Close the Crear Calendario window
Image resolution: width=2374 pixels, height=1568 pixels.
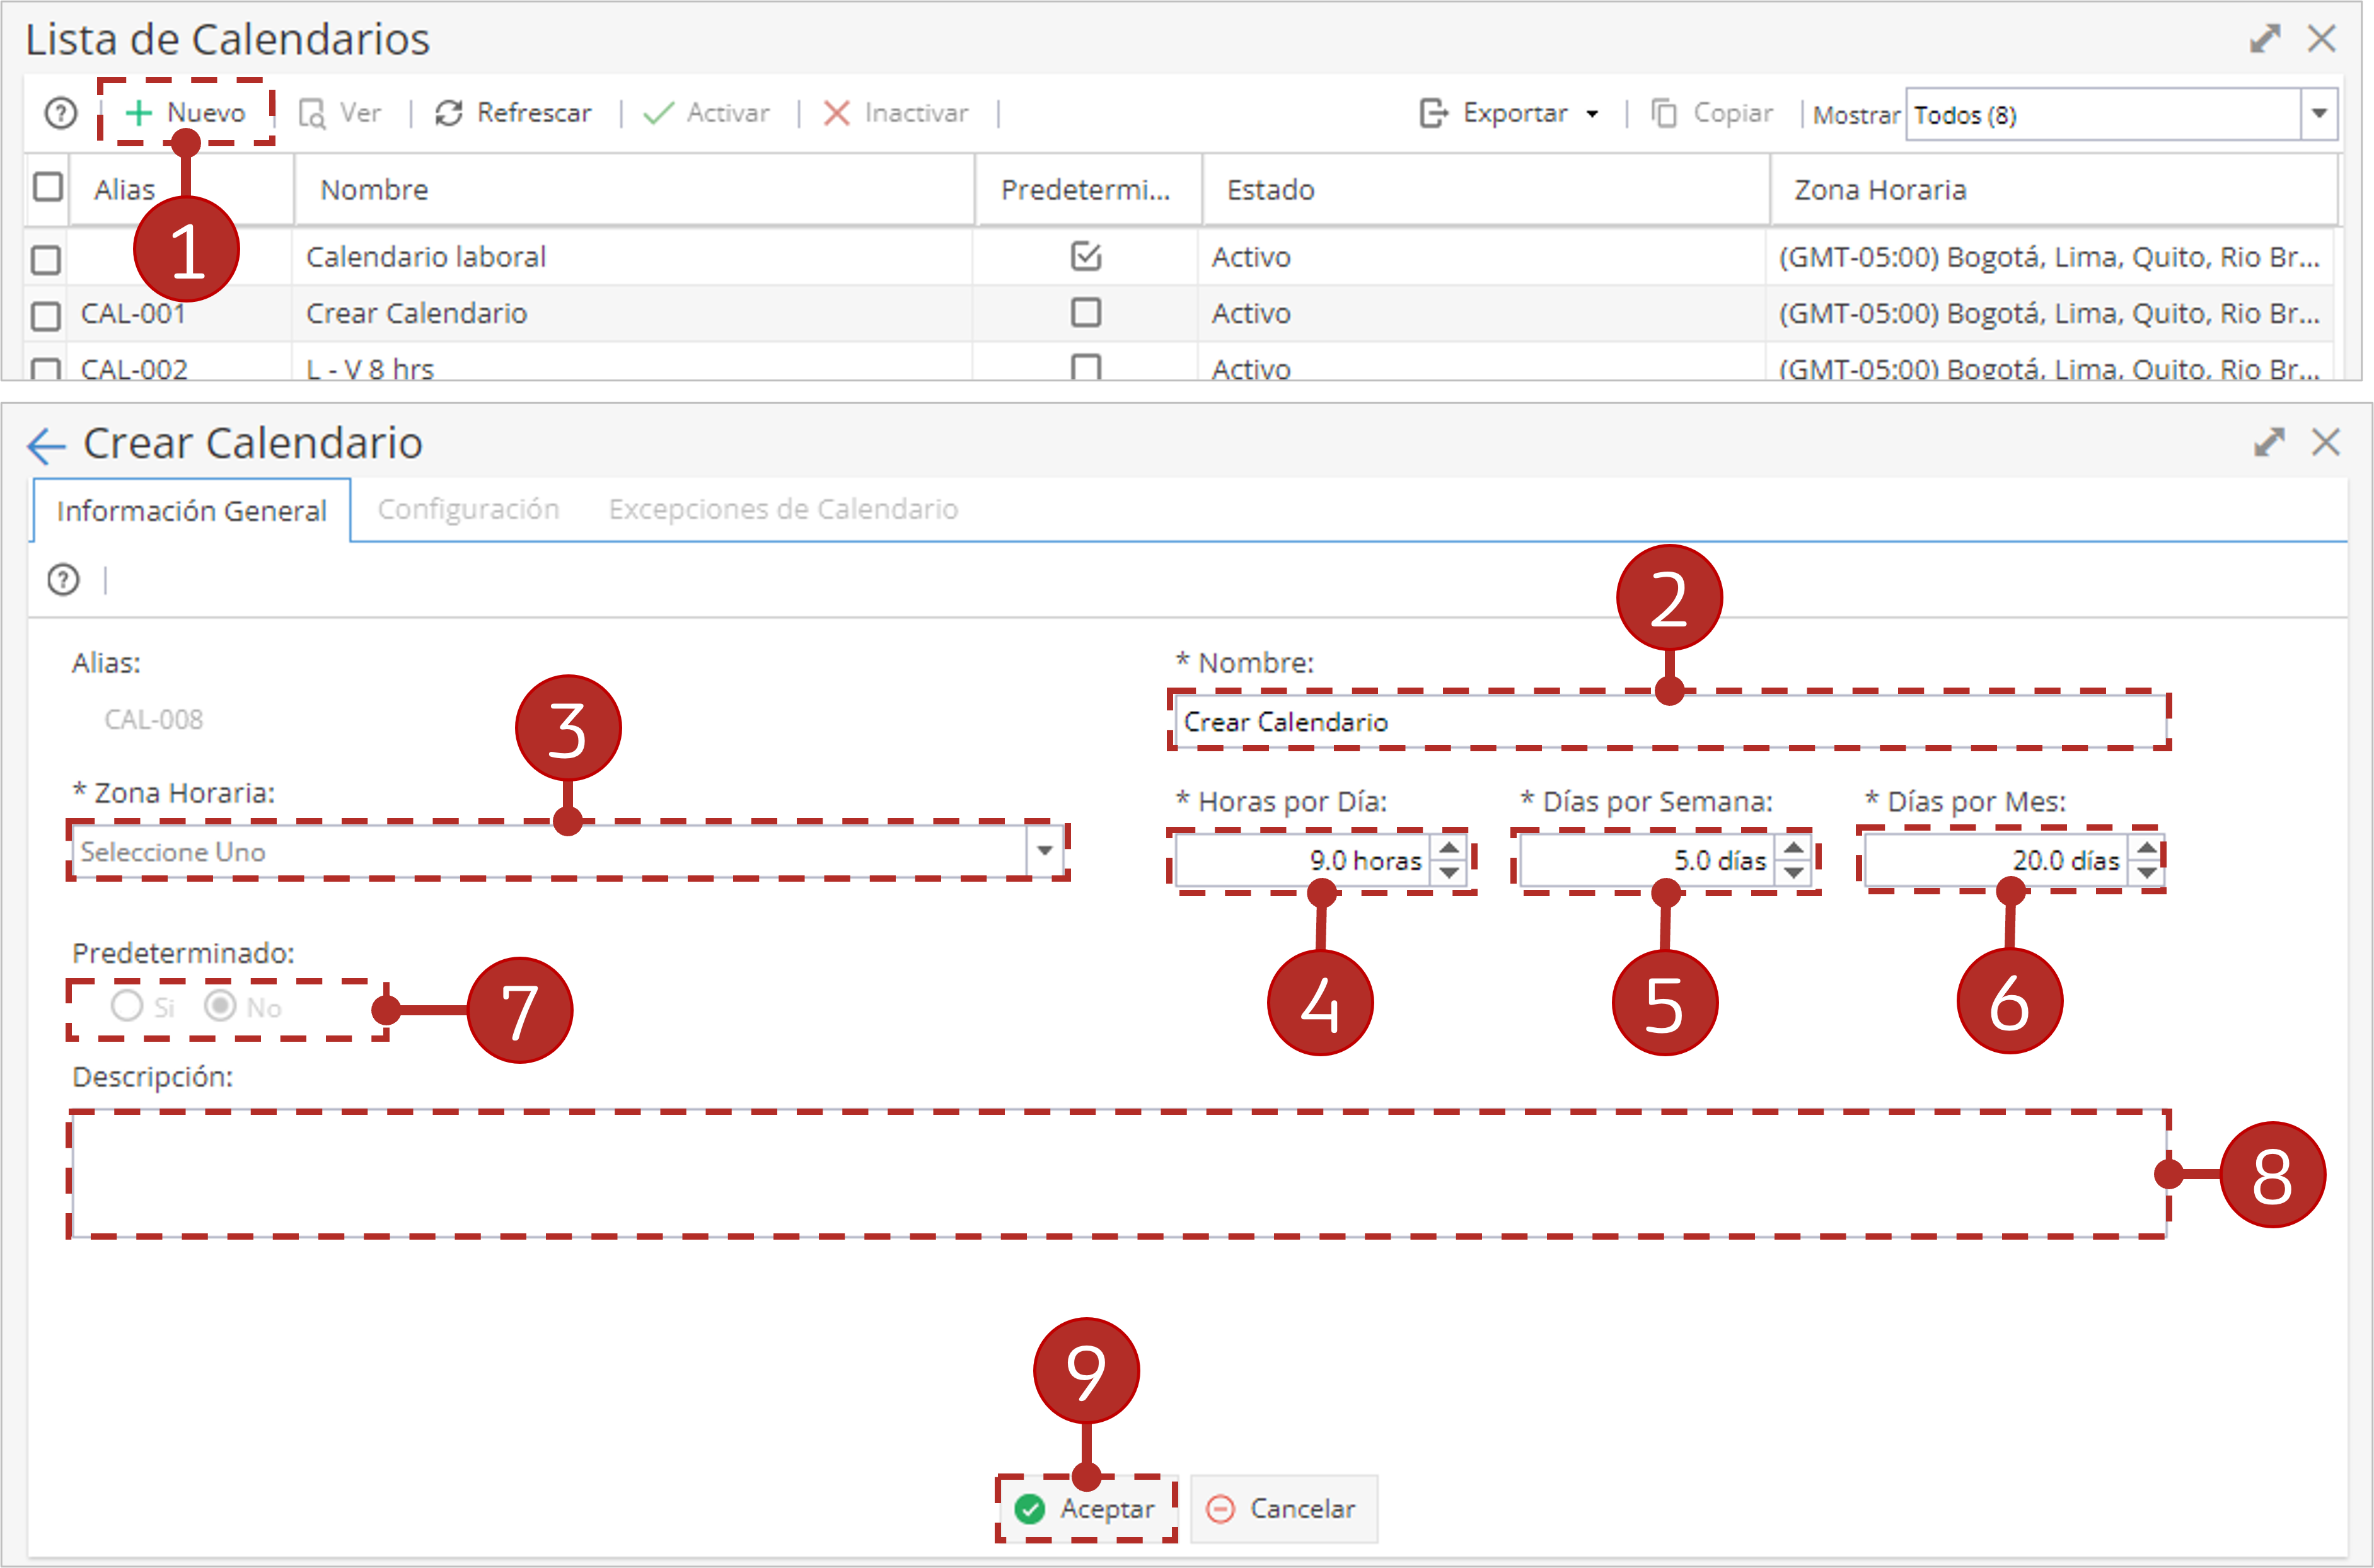(2326, 442)
